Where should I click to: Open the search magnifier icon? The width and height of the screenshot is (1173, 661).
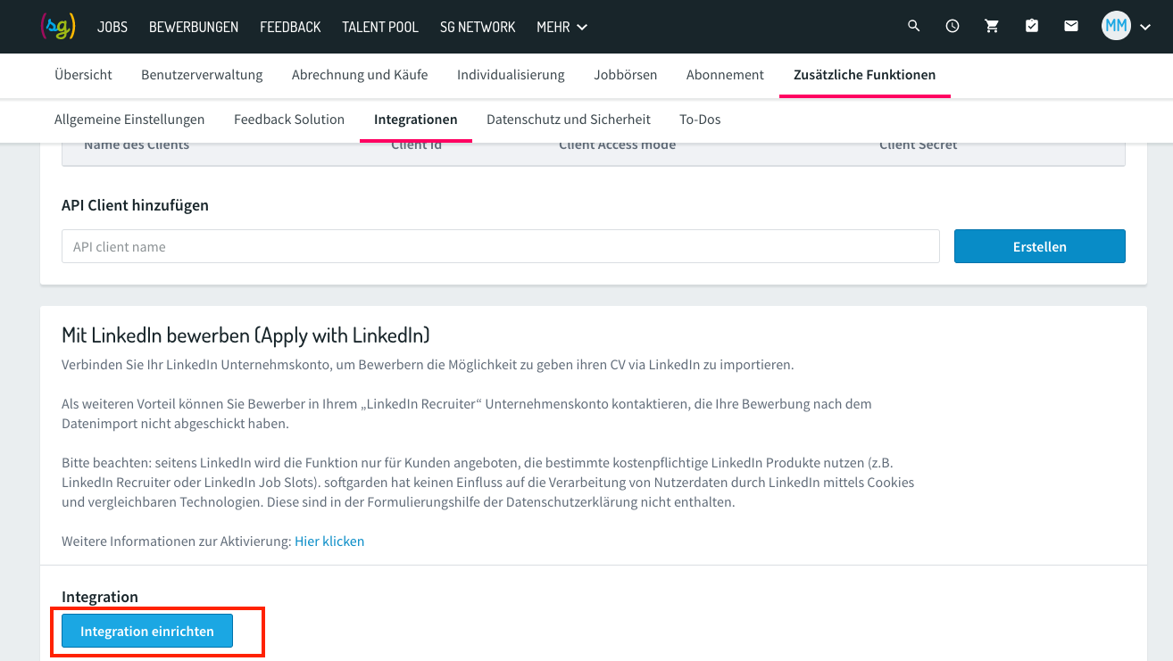913,27
